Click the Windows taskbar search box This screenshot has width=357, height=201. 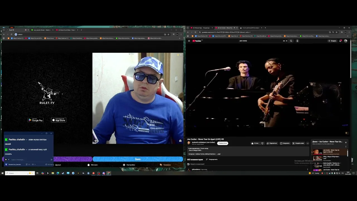(20, 173)
